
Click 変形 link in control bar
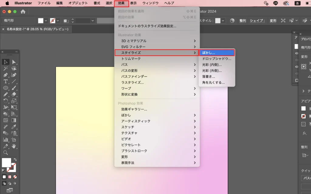click(273, 21)
